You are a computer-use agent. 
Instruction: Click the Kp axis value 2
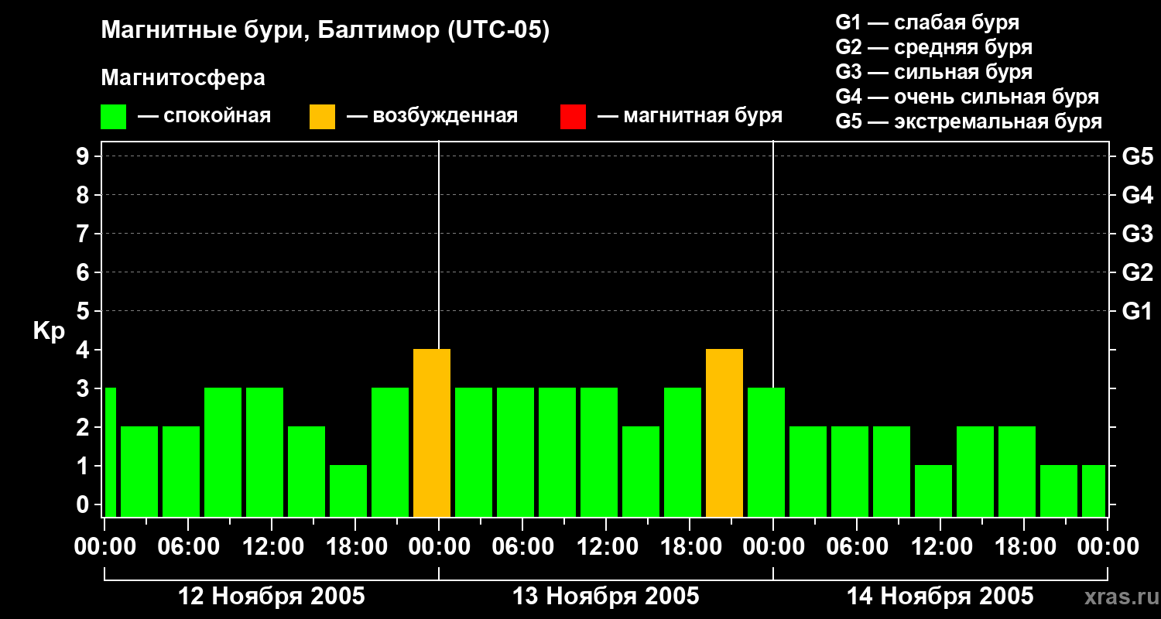click(x=84, y=427)
